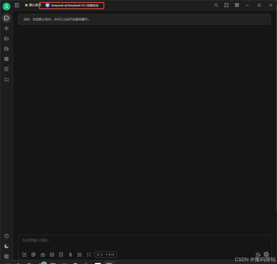Screen dimensions: 277x264
Task: Maximize the Cherry Studio window
Action: pyautogui.click(x=259, y=5)
